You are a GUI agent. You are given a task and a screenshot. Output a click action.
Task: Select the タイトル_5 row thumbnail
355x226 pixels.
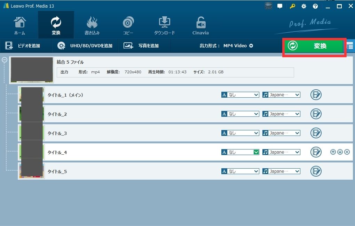tap(31, 171)
